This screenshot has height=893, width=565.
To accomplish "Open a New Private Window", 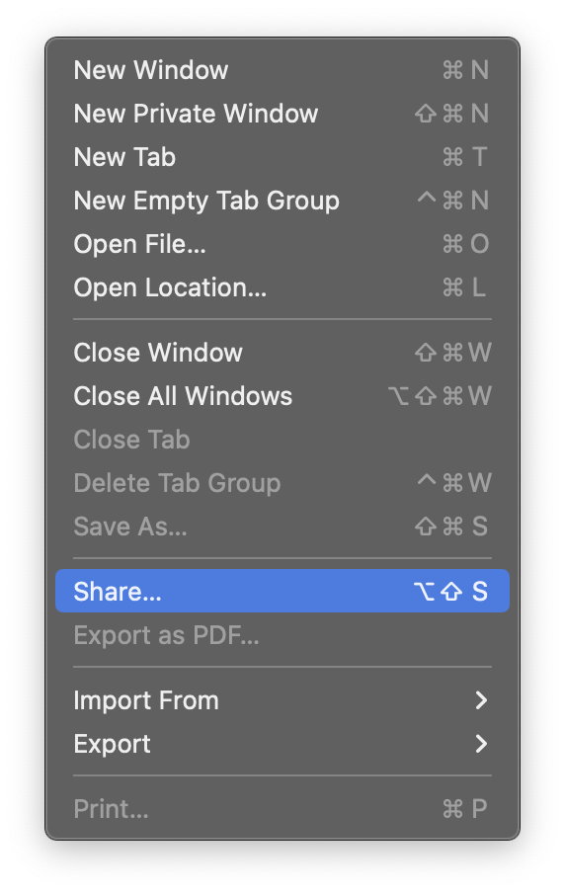I will pos(282,114).
